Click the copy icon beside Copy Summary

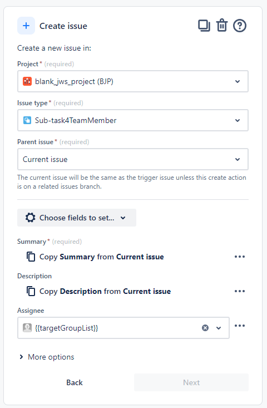click(x=31, y=257)
